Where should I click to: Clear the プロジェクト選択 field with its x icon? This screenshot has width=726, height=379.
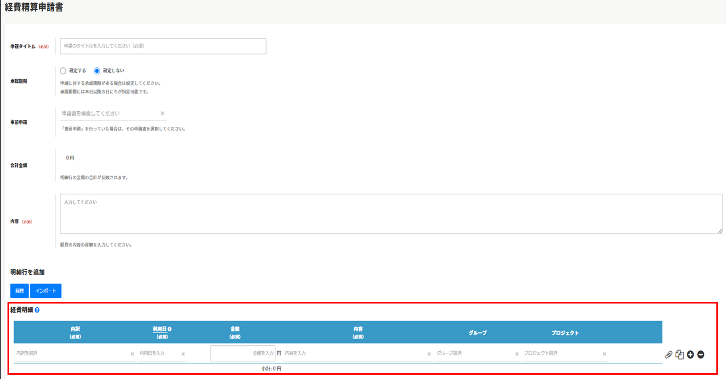pyautogui.click(x=604, y=354)
